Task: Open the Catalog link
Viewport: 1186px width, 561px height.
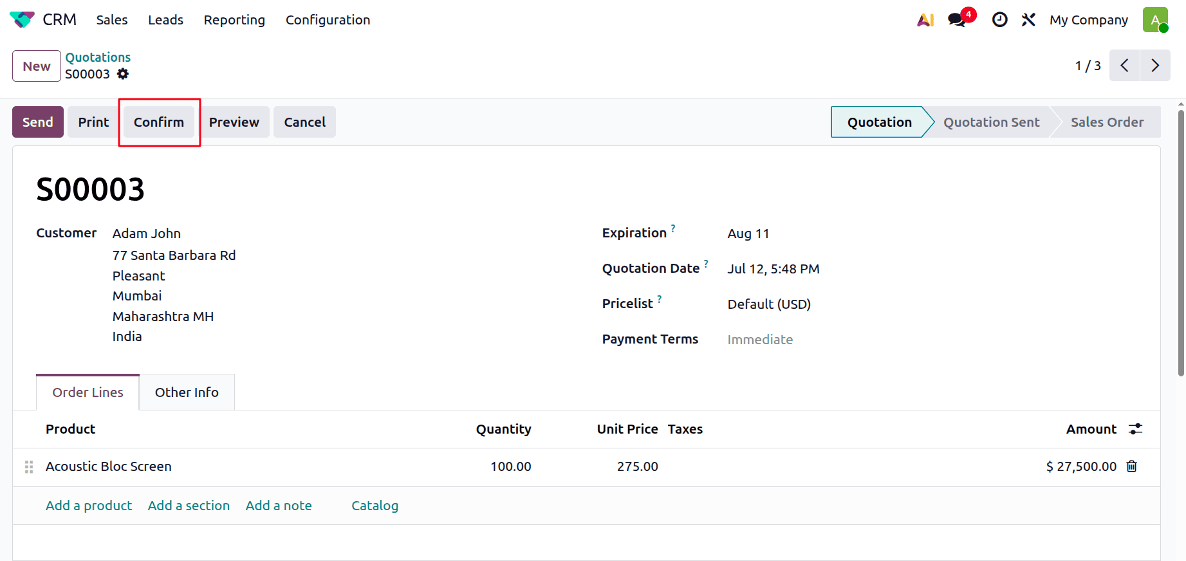Action: tap(375, 506)
